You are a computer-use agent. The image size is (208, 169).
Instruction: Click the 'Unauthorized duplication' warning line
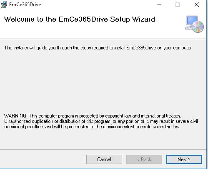tap(101, 121)
